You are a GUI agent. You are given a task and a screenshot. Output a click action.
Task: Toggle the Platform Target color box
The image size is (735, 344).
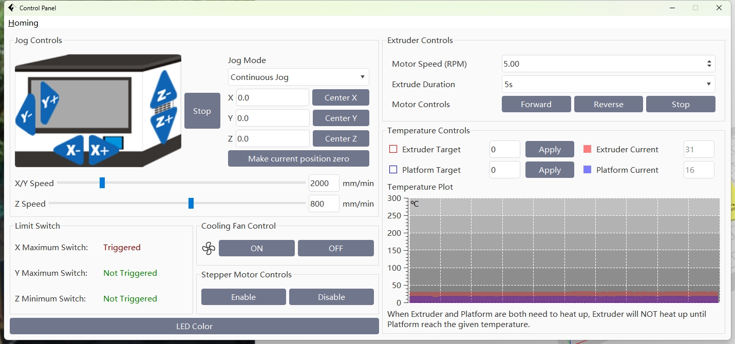click(393, 170)
